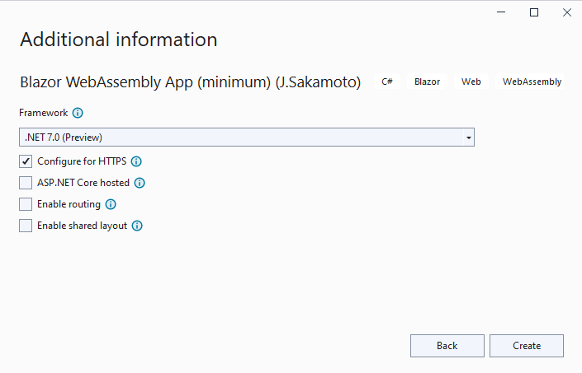Tick the Enable routing checkbox
582x373 pixels.
point(26,204)
